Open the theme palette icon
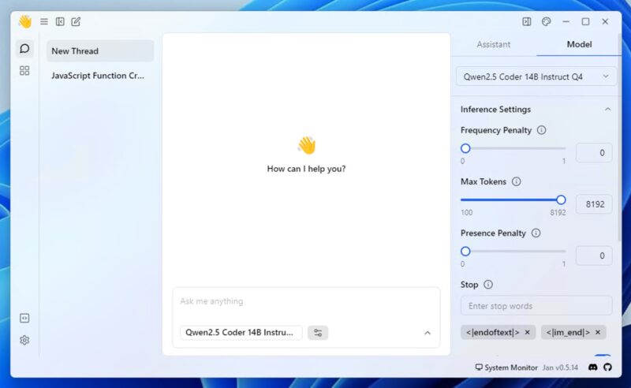The image size is (631, 388). tap(547, 22)
